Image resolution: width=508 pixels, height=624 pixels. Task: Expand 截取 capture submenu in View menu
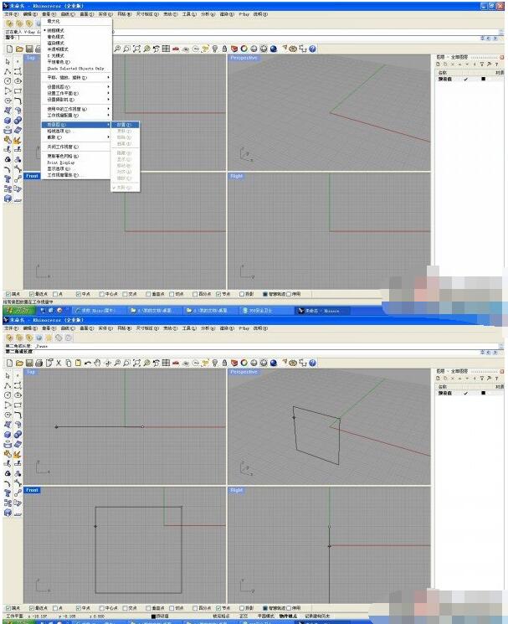click(x=77, y=137)
